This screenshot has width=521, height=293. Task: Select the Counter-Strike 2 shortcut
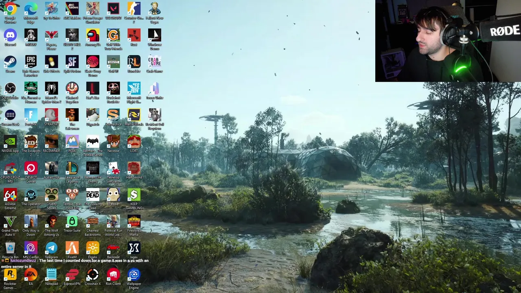[x=134, y=9]
